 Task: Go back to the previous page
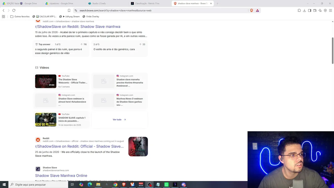(3, 10)
